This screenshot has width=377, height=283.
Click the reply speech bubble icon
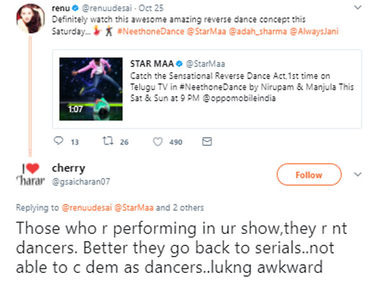click(x=60, y=141)
